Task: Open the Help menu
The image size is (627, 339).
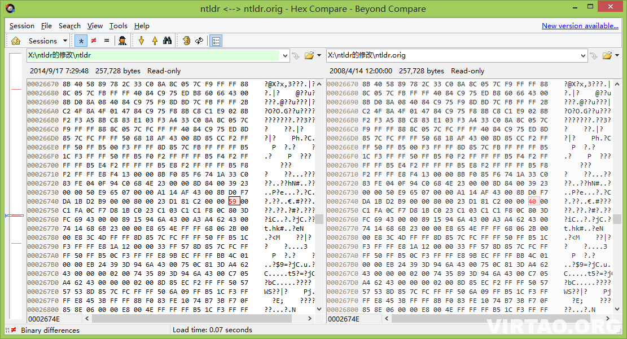Action: (x=142, y=25)
